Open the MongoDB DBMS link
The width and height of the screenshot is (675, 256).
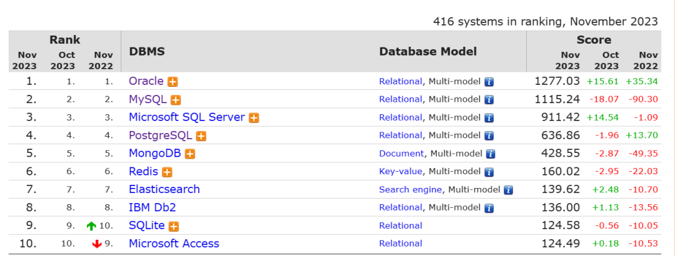(155, 154)
